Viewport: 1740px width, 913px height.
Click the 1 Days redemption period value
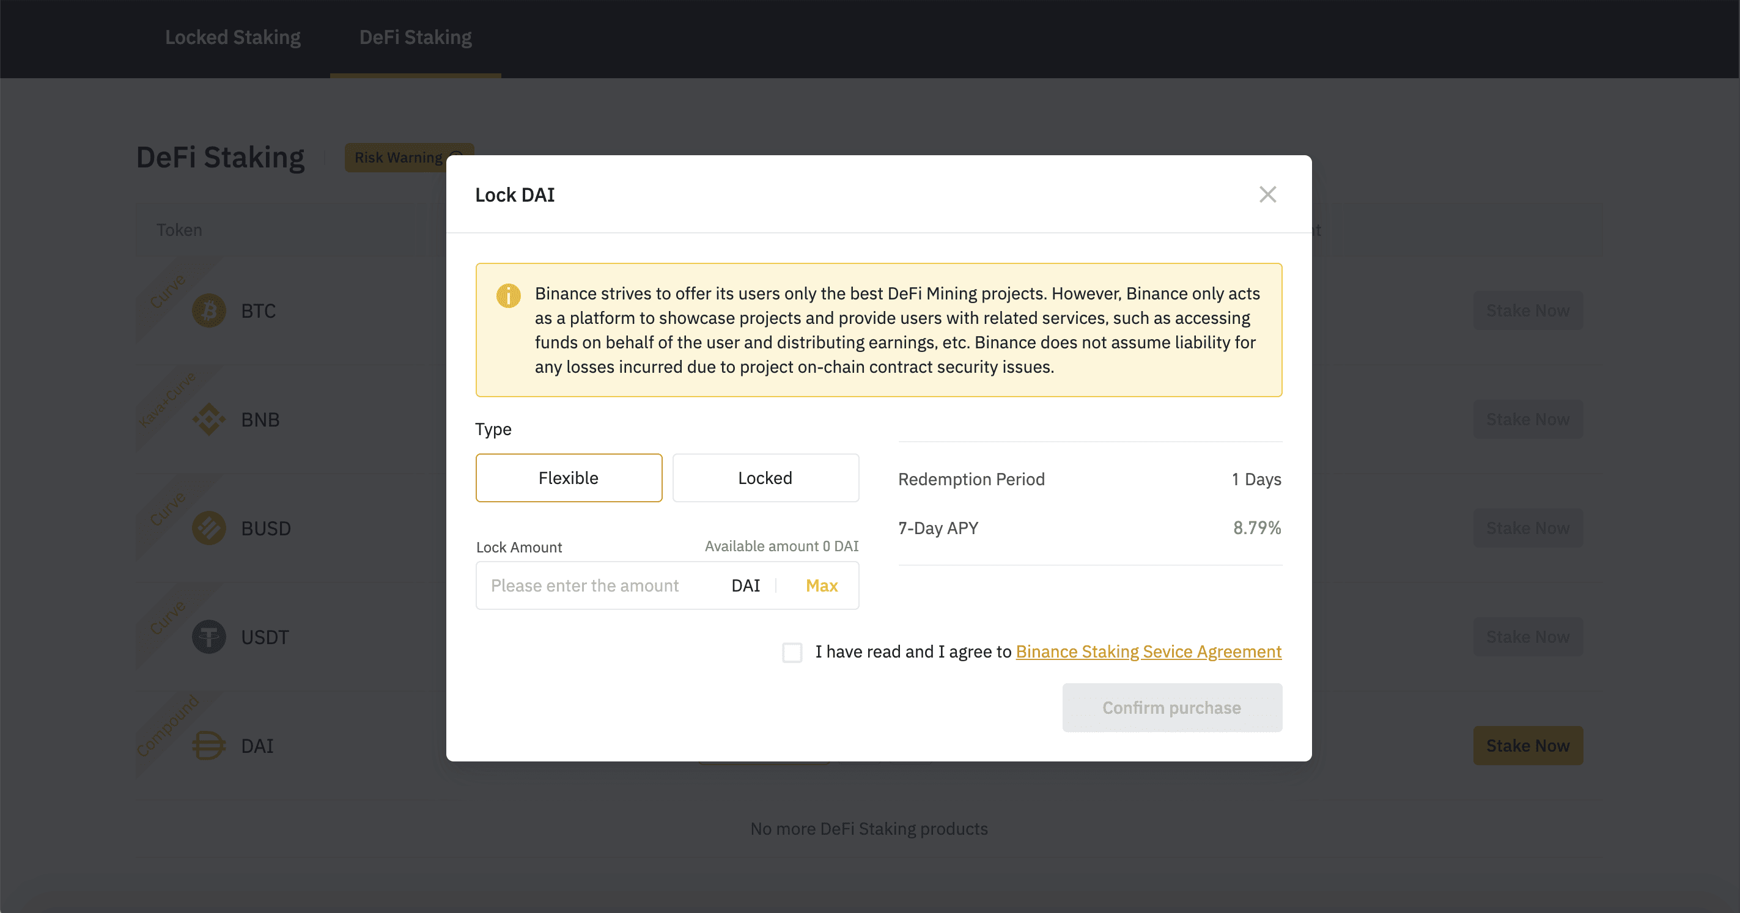coord(1256,479)
